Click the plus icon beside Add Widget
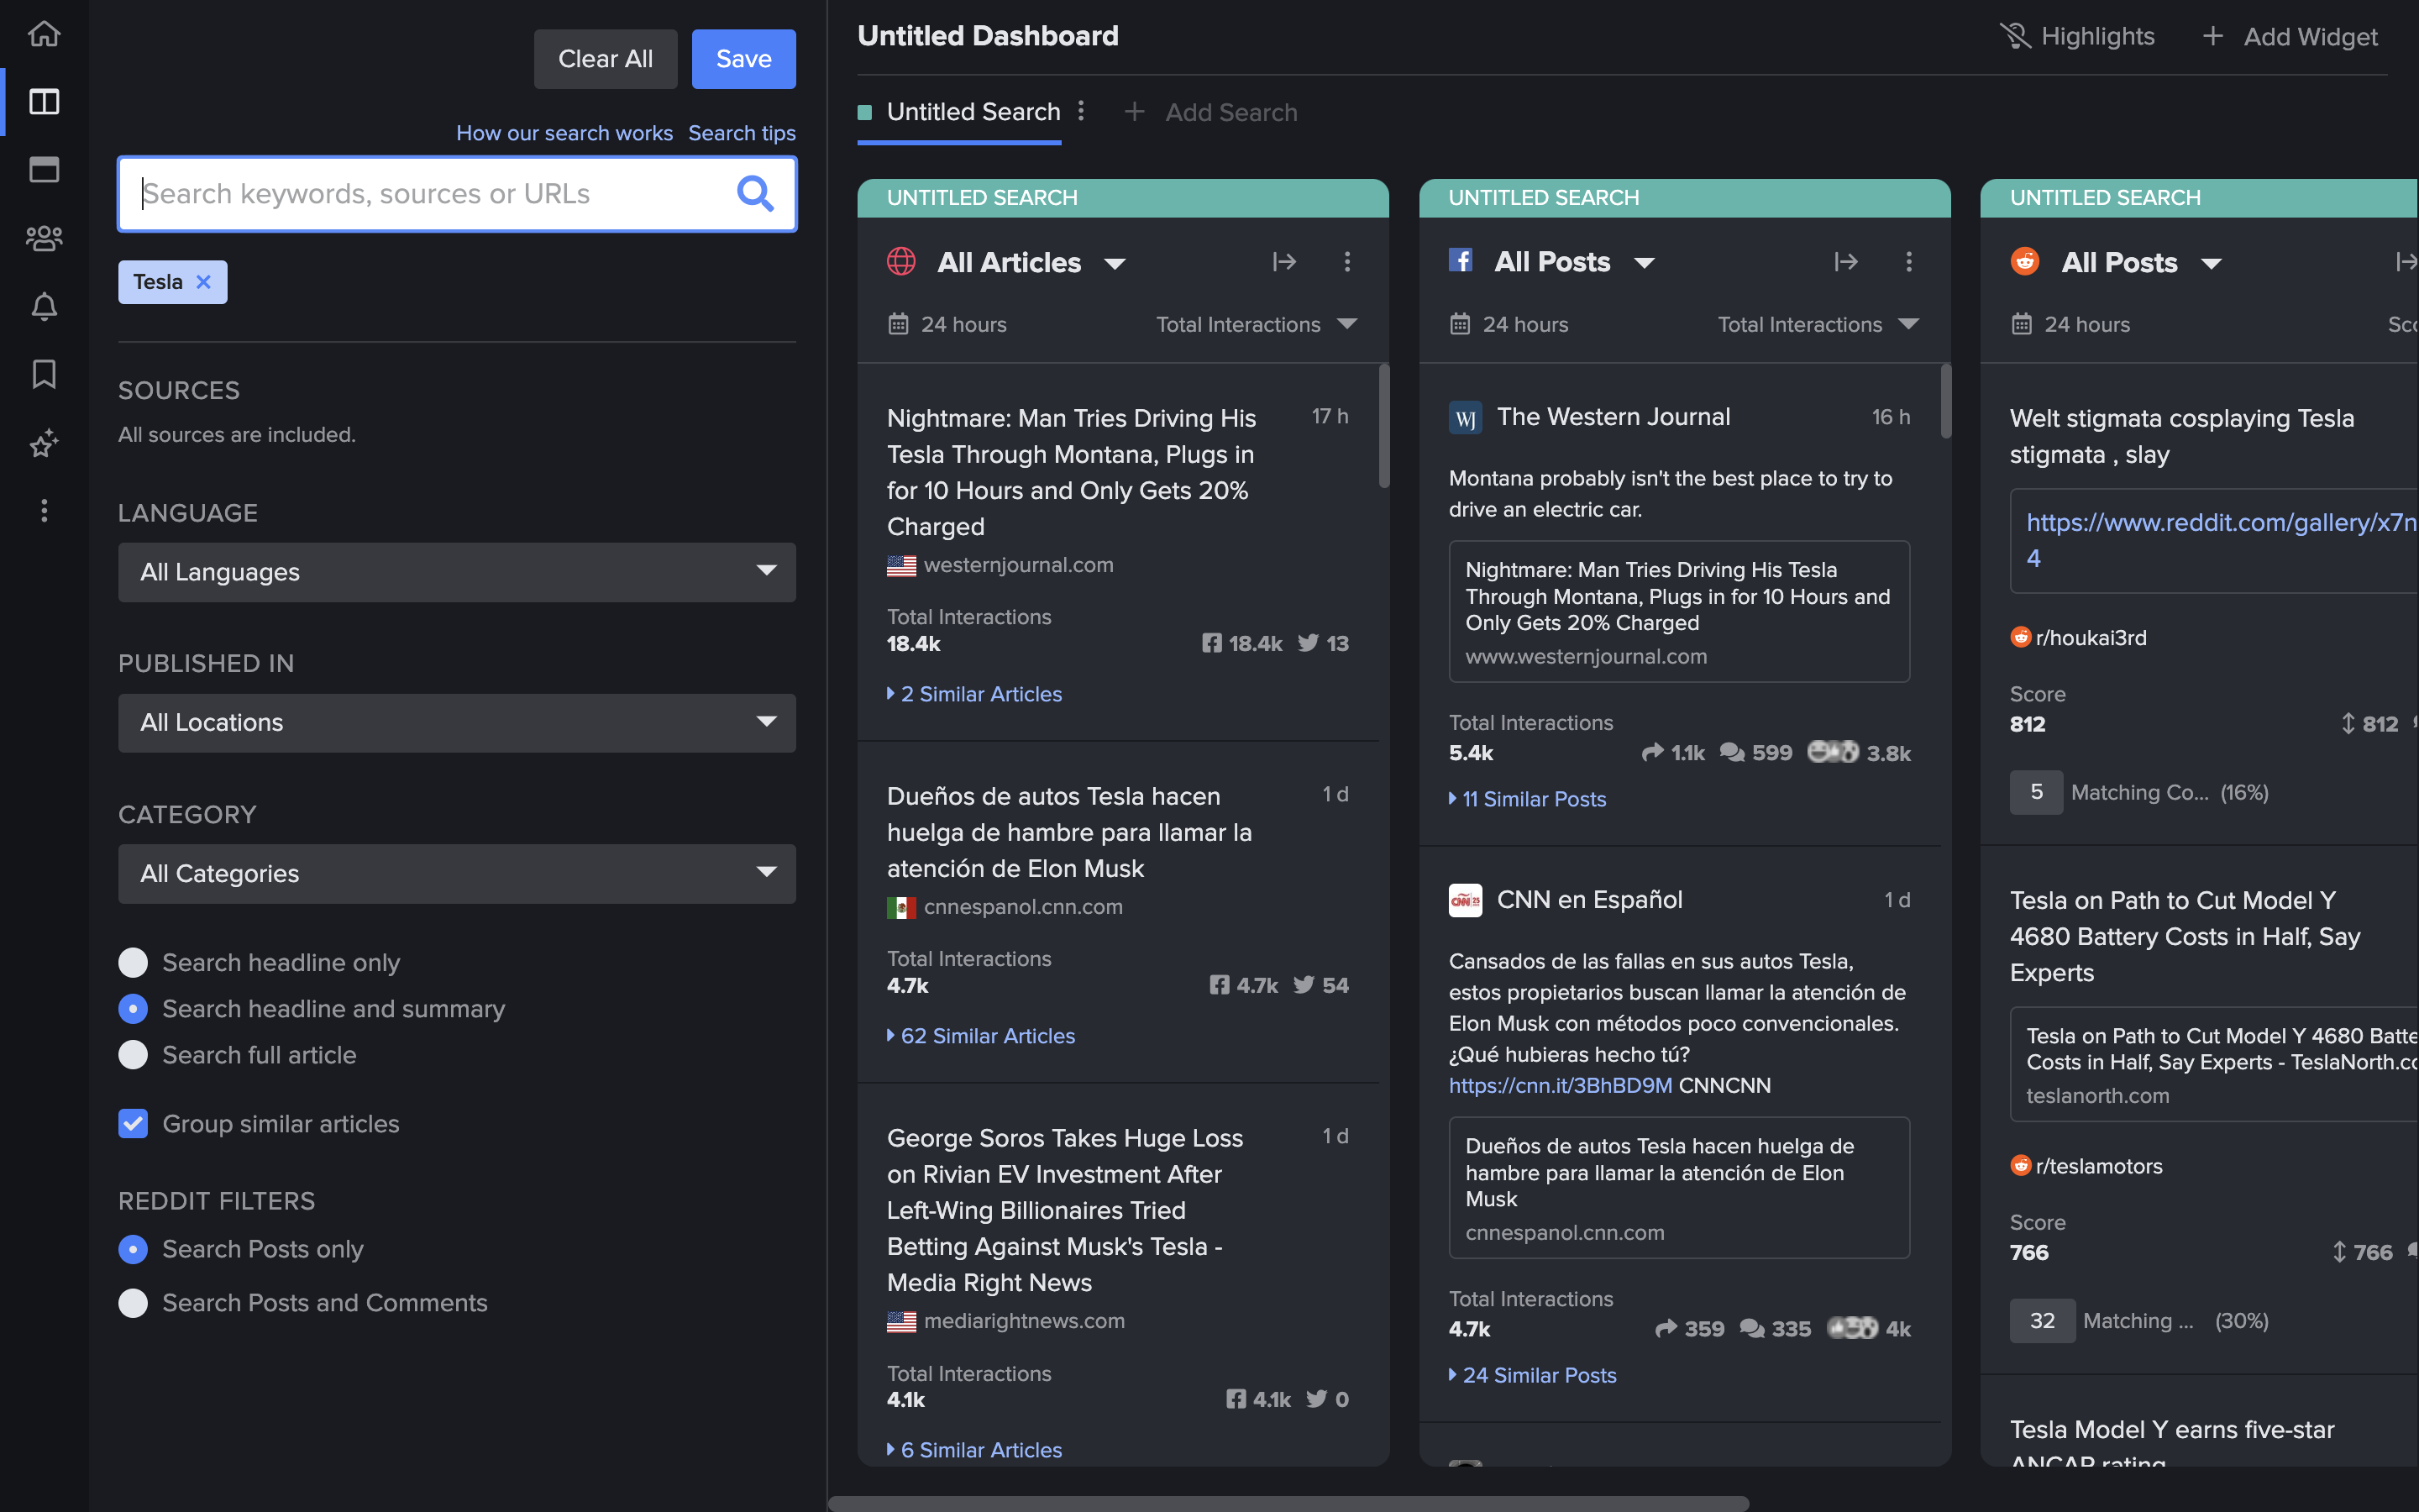Screen dimensions: 2419x1512 [x=2213, y=36]
